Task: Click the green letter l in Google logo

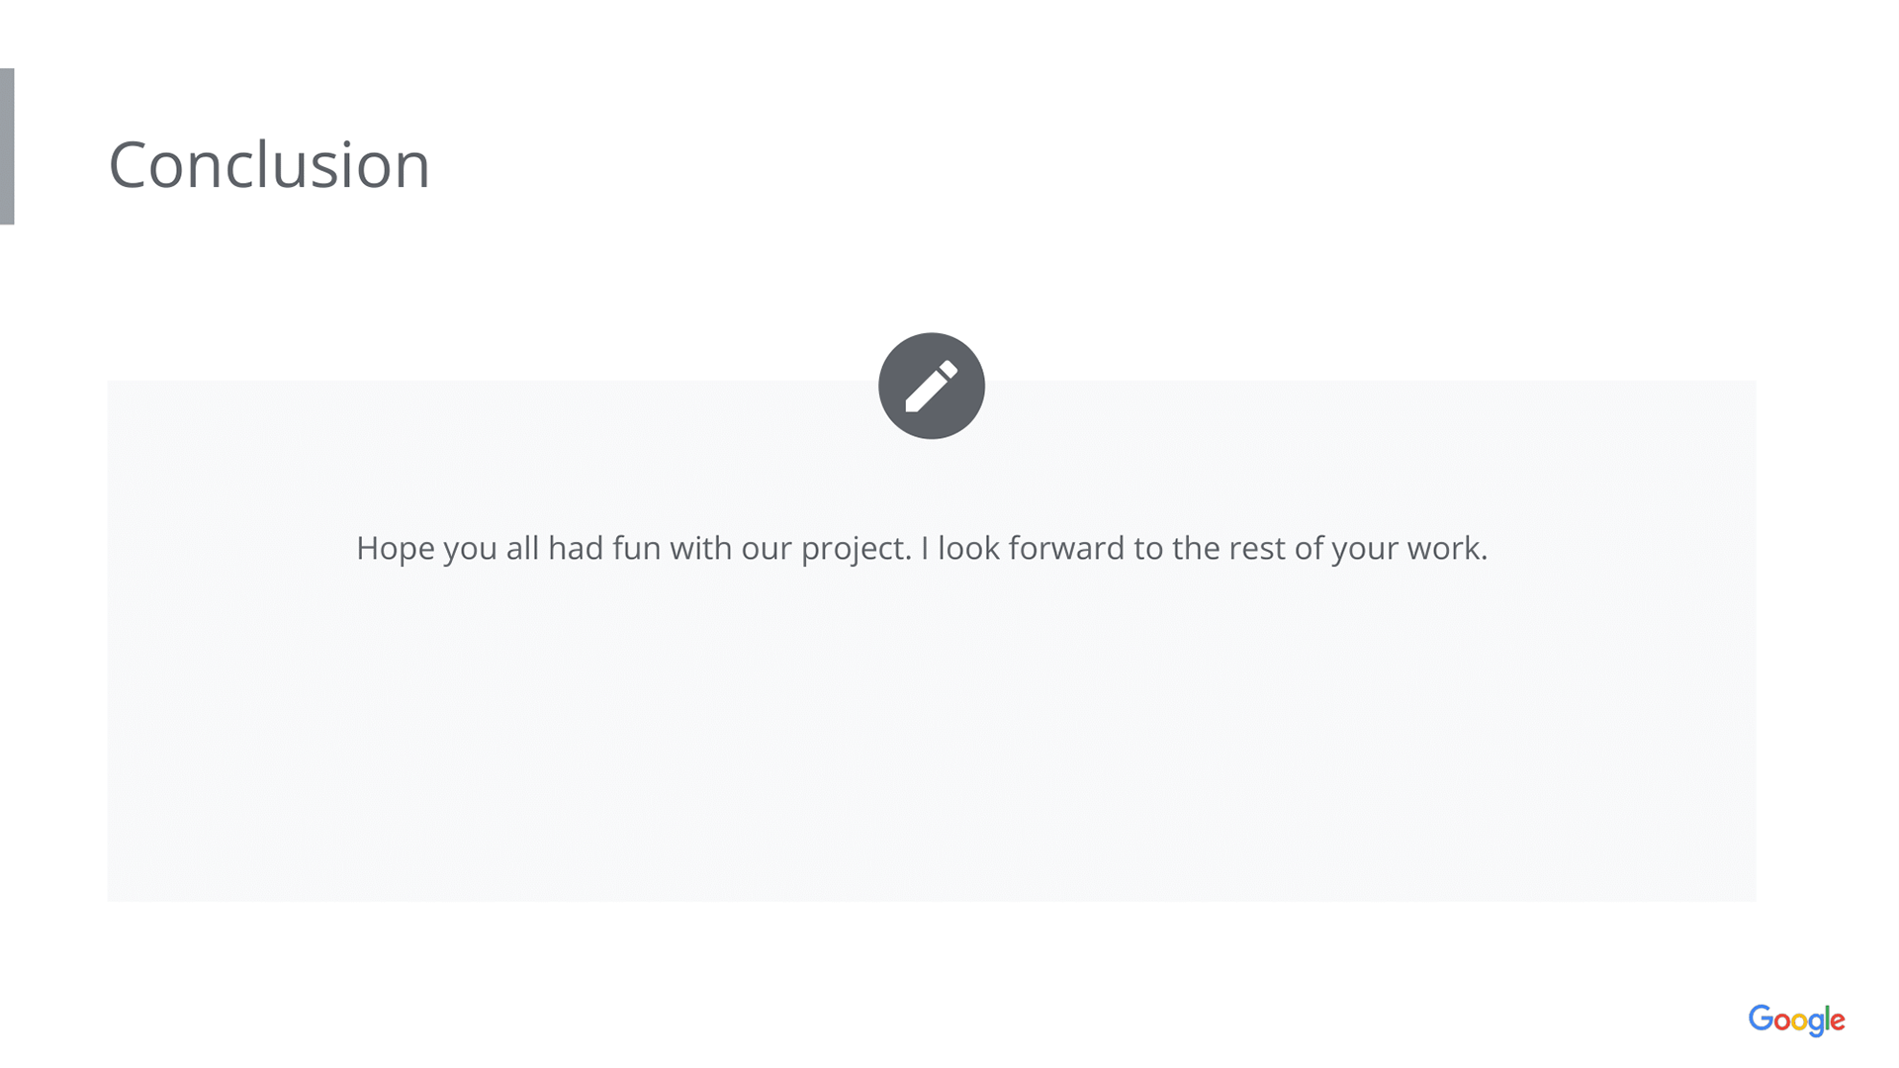Action: tap(1827, 1019)
